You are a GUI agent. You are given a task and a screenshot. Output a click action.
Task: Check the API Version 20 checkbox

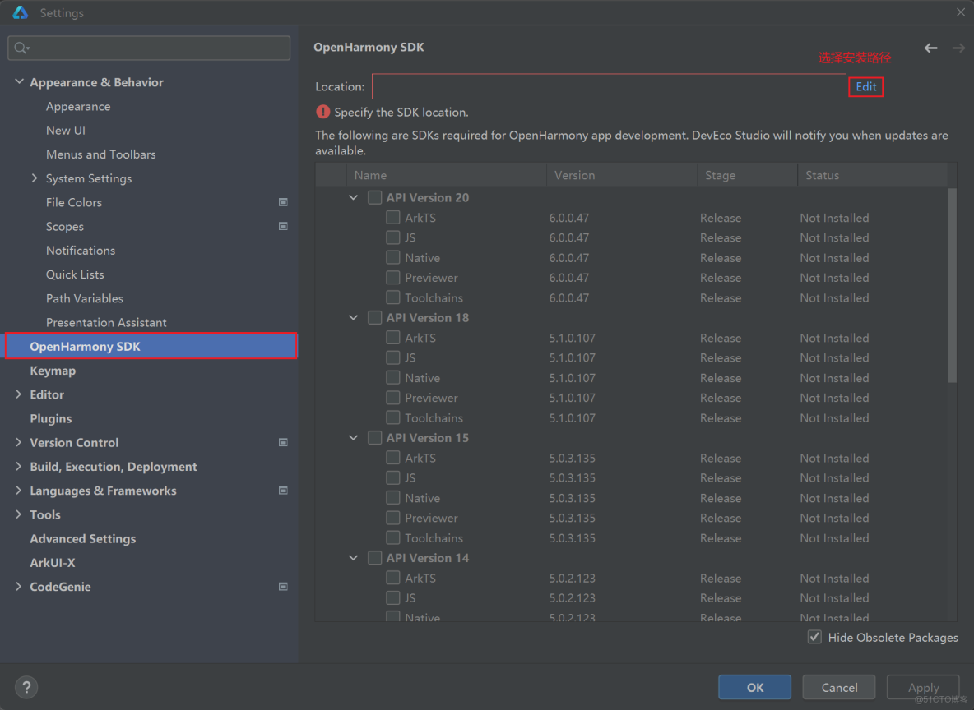point(375,198)
